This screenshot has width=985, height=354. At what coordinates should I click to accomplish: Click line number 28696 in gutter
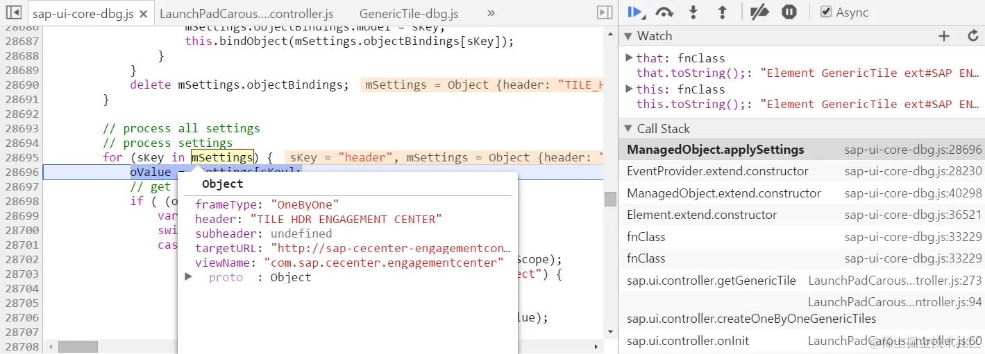pos(21,172)
